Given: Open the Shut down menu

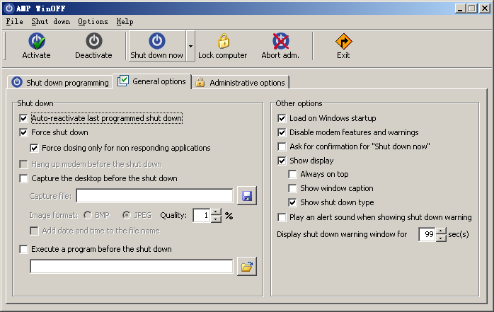Looking at the screenshot, I should click(x=51, y=22).
